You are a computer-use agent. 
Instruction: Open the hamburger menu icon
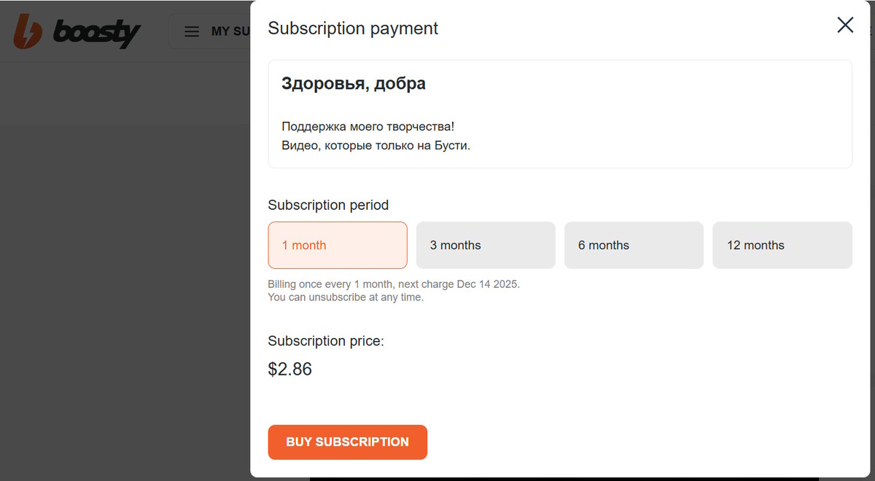pyautogui.click(x=192, y=32)
